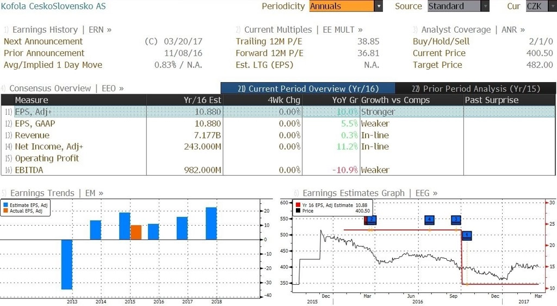Image resolution: width=557 pixels, height=306 pixels.
Task: Click Net Income estimate 243.000M
Action: pos(202,147)
